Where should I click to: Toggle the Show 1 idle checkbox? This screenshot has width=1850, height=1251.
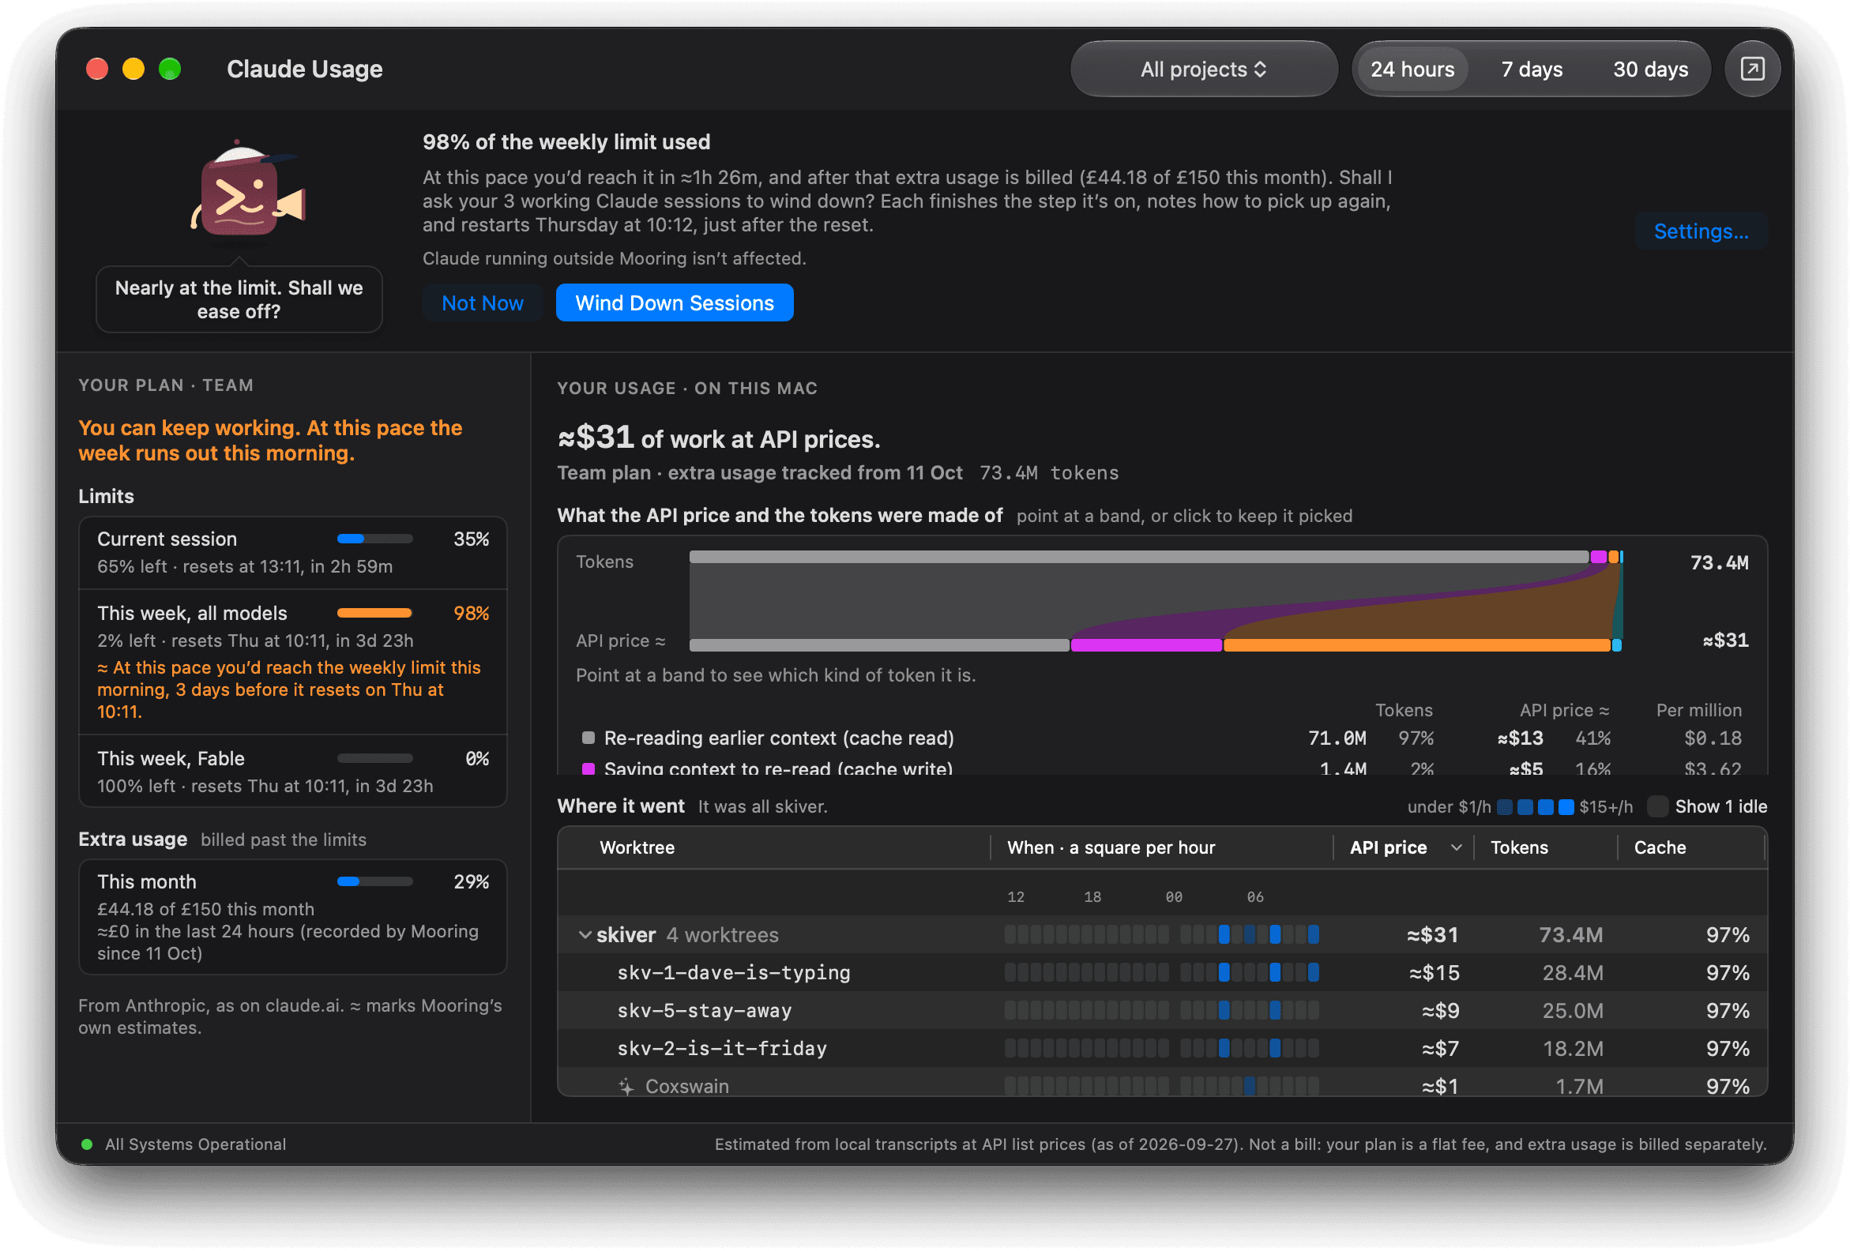(1657, 807)
